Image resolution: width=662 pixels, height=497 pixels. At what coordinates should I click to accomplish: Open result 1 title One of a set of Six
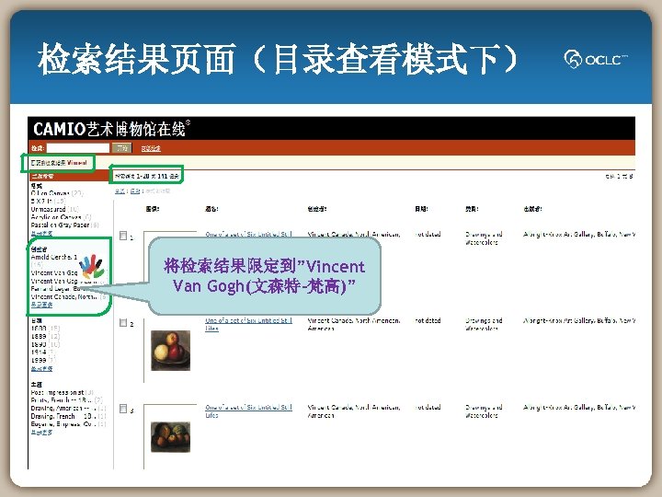[x=248, y=234]
